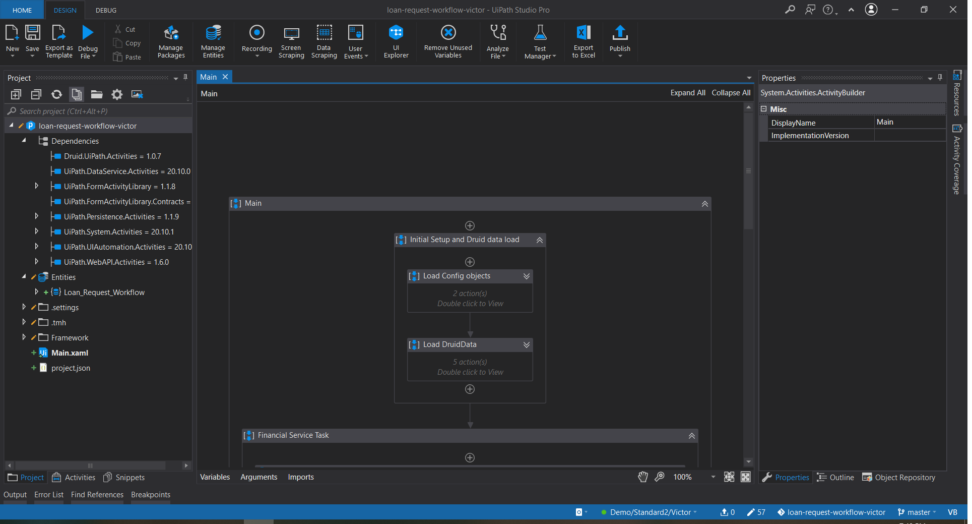This screenshot has height=524, width=972.
Task: Switch to the DEBUG ribbon tab
Action: click(106, 10)
